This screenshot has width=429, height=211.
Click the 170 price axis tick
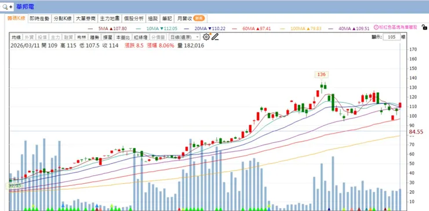413,49
